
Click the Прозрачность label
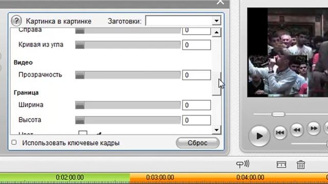[40, 75]
